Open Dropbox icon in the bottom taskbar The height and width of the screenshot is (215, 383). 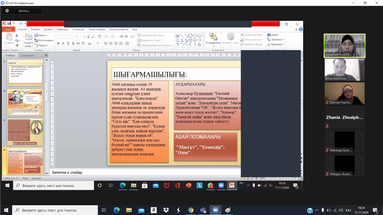coord(166,210)
